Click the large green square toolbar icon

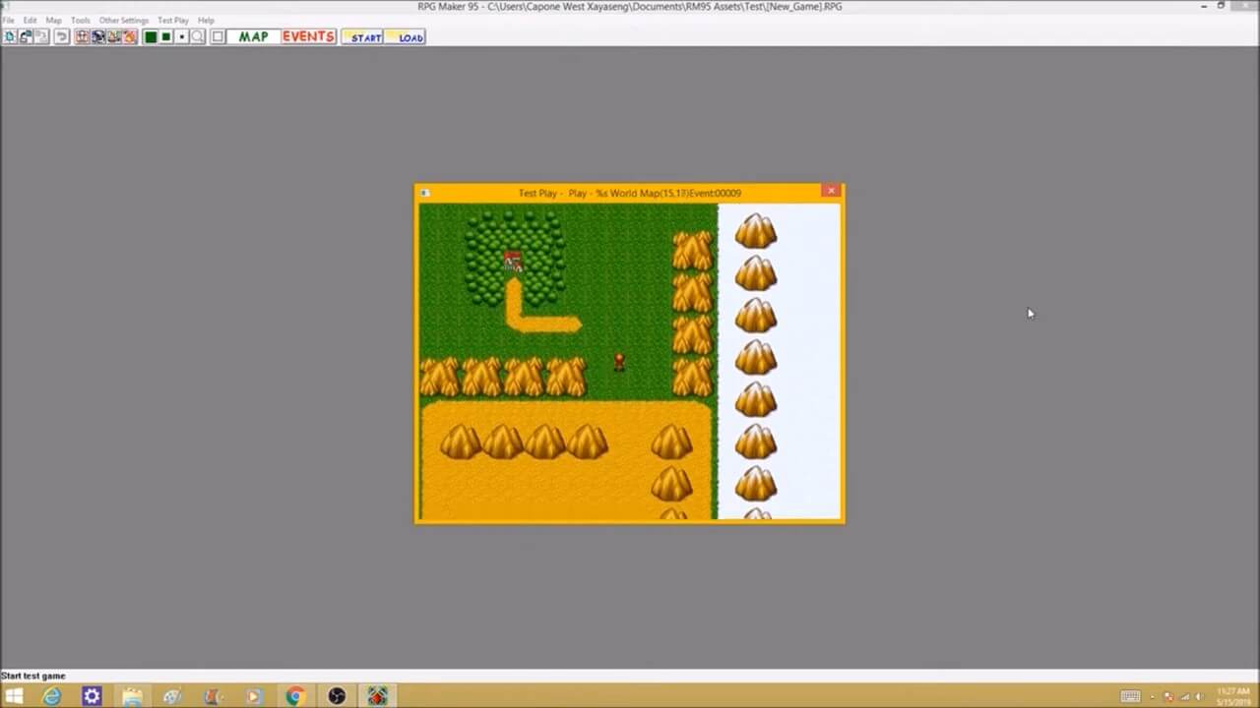pos(151,37)
